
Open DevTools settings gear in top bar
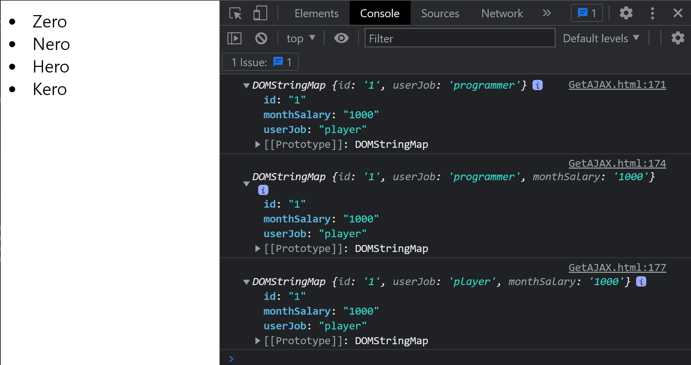pyautogui.click(x=626, y=13)
